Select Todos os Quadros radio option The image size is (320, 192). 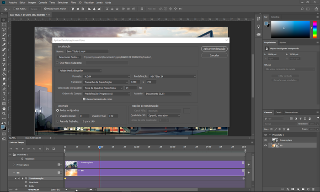(58, 110)
